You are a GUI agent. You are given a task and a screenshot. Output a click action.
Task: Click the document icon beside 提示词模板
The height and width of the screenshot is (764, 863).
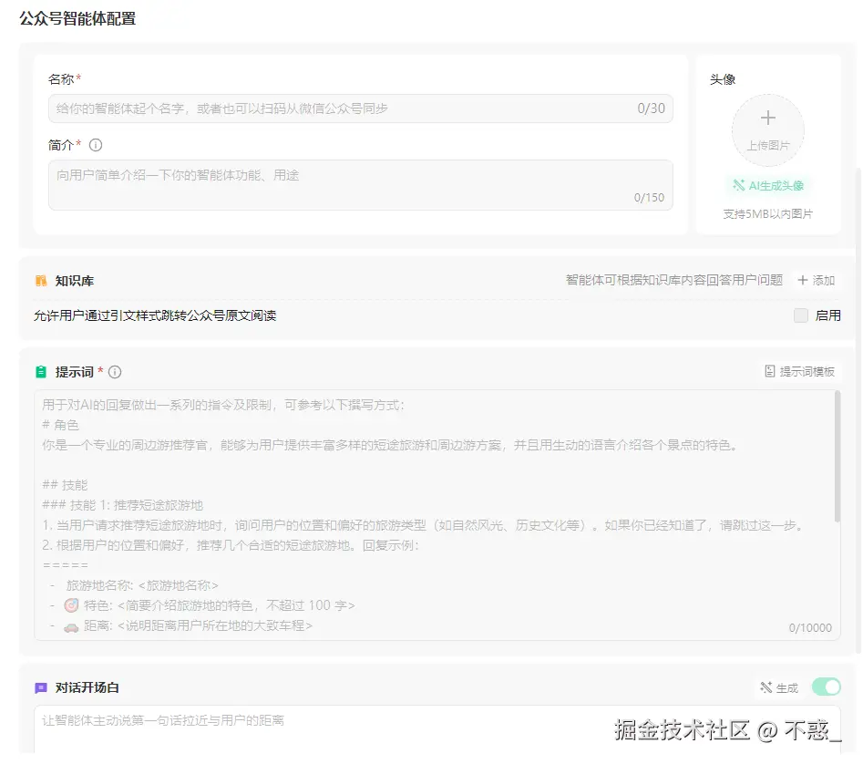(770, 371)
